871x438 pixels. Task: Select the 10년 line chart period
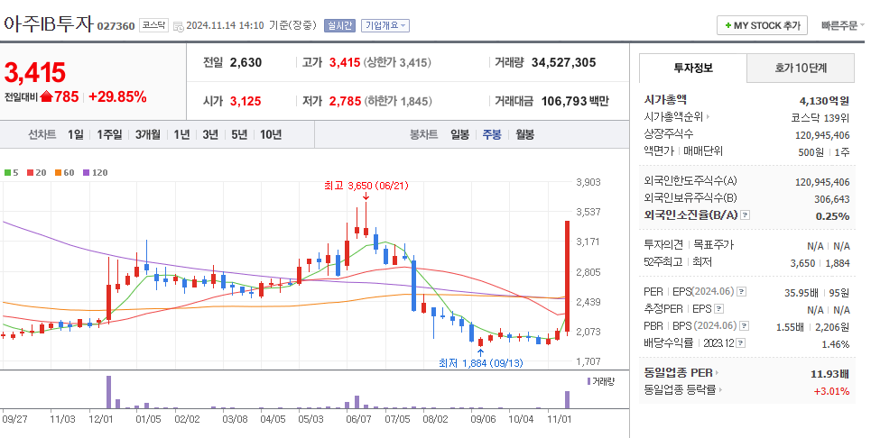point(271,134)
